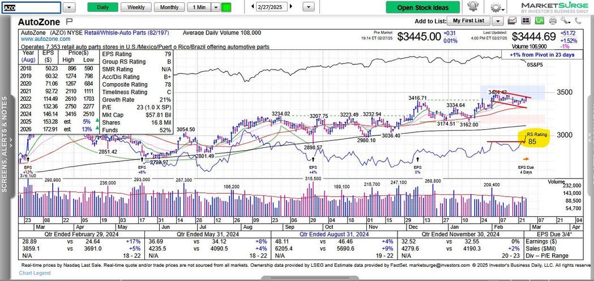Screen dimensions: 594x281
Task: Expand the 1 Min interval dropdown arrow
Action: (x=214, y=7)
